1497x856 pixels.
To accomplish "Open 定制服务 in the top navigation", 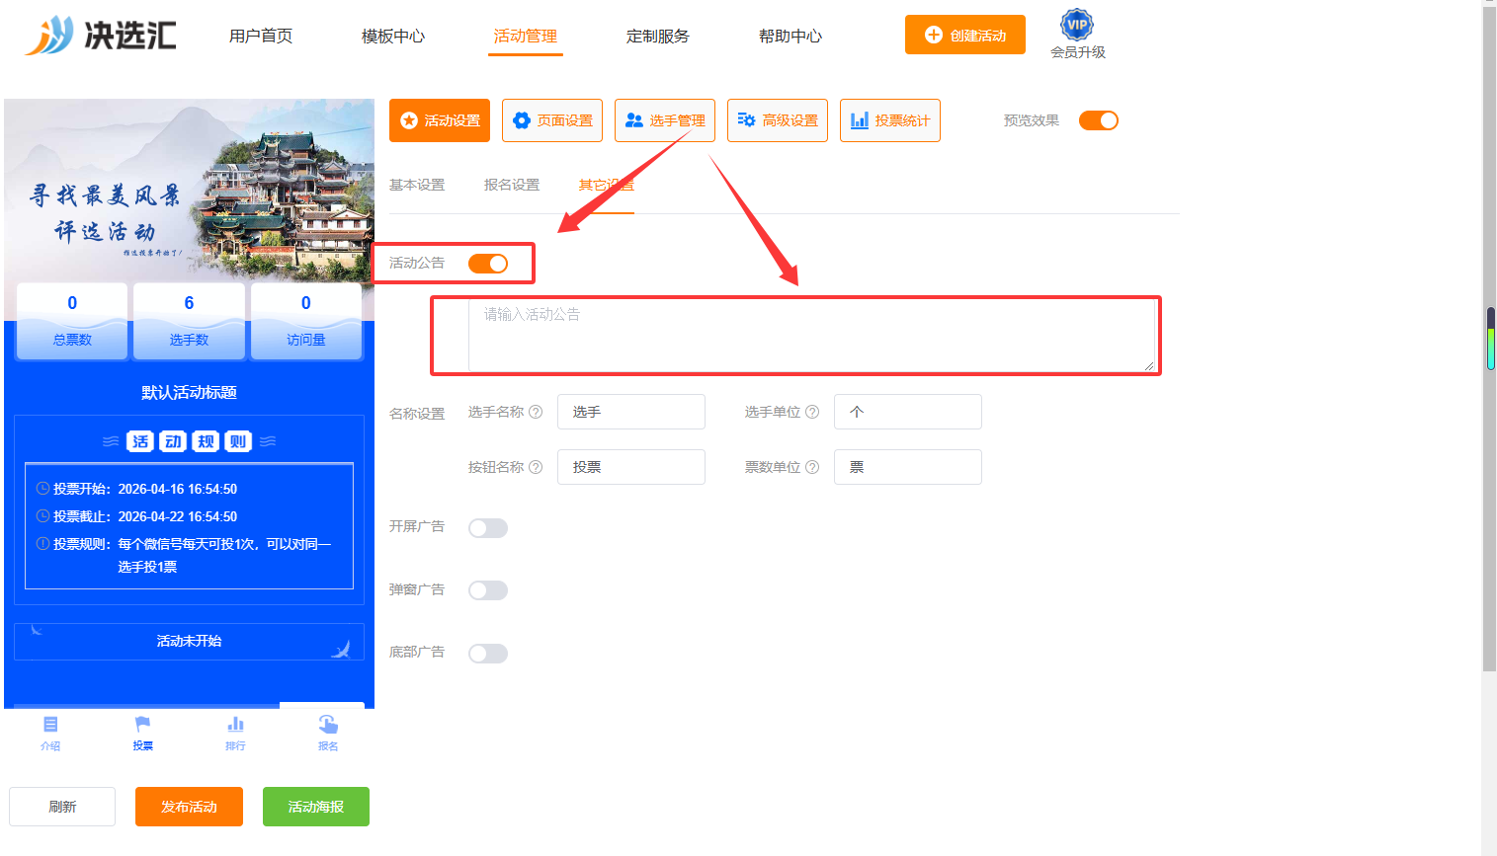I will (658, 36).
